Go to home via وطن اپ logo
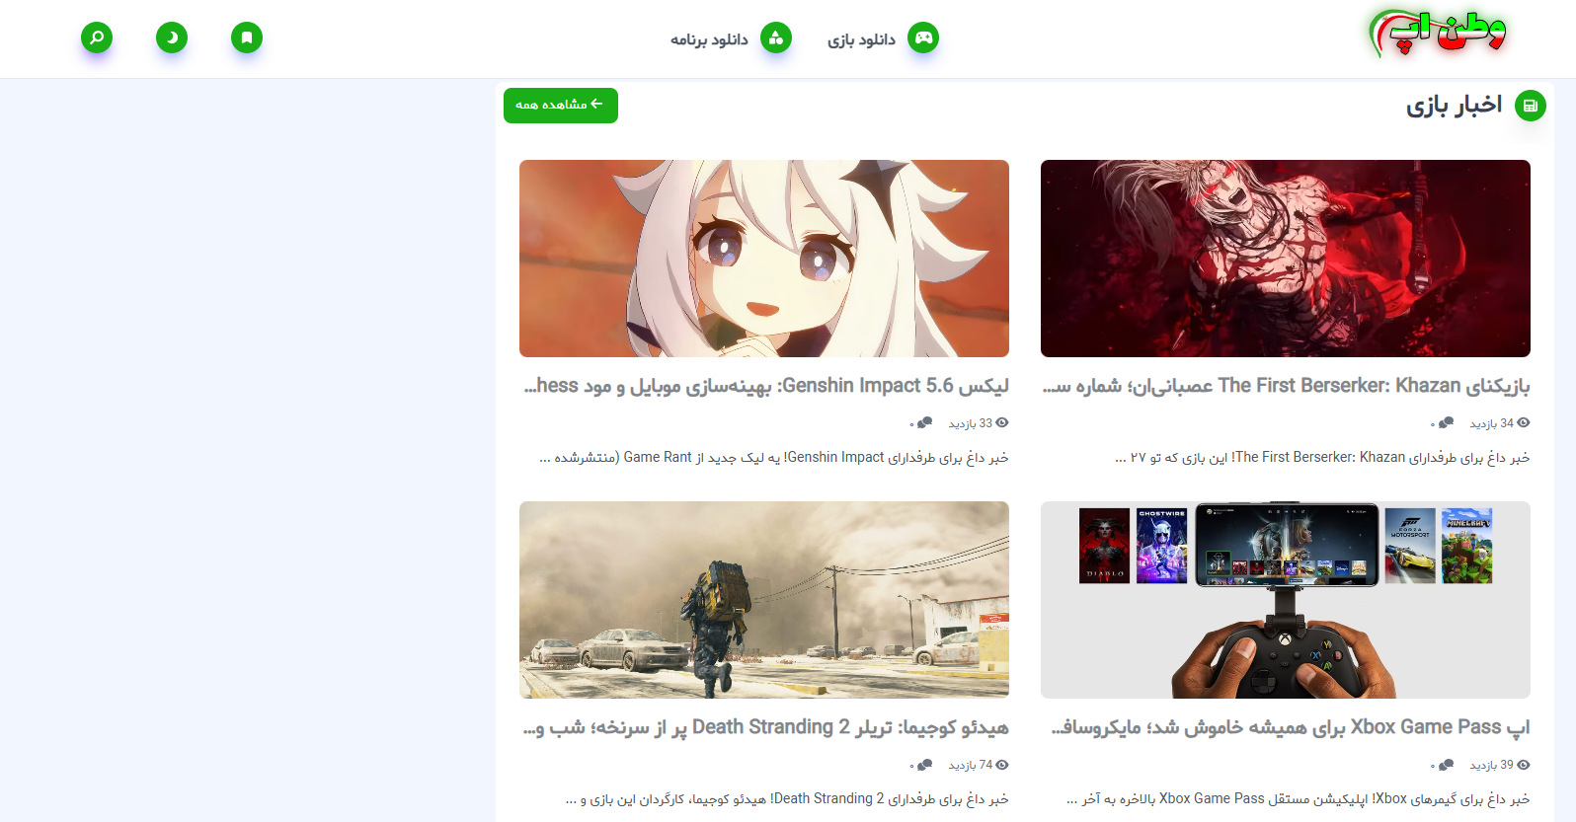This screenshot has width=1576, height=822. pyautogui.click(x=1437, y=35)
